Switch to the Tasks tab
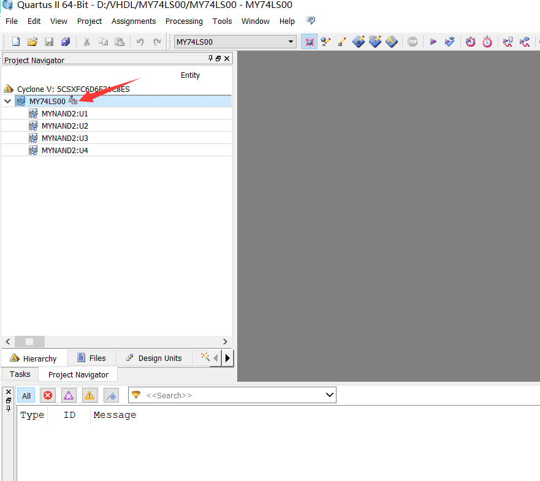This screenshot has height=481, width=540. pos(20,374)
